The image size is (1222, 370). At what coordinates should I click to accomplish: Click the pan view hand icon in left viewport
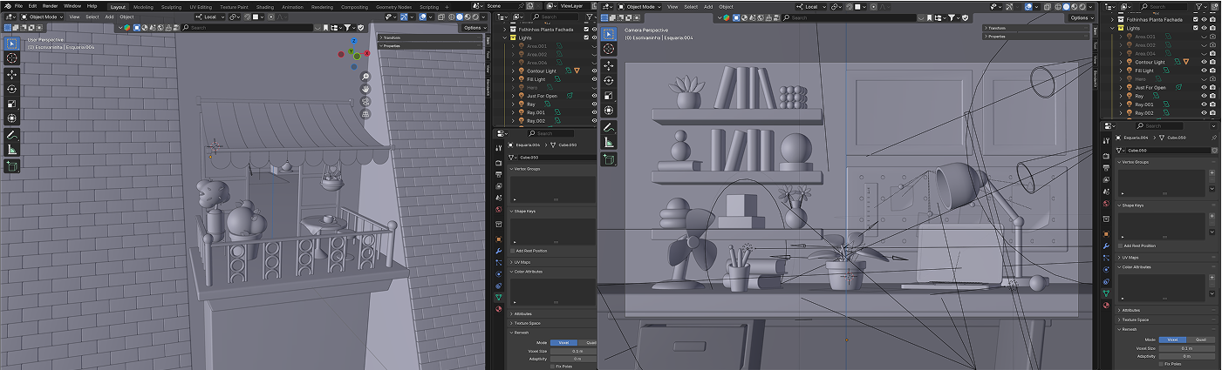[x=365, y=89]
